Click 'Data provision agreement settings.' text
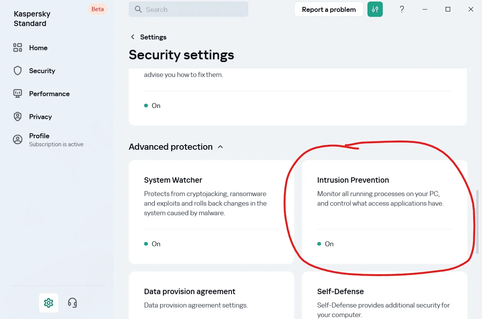Screen dimensions: 482x319 196,305
